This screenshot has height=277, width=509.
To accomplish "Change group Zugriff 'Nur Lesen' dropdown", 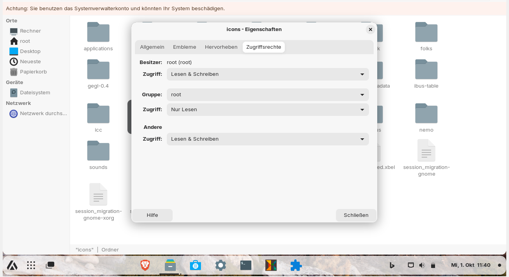I will [x=267, y=110].
